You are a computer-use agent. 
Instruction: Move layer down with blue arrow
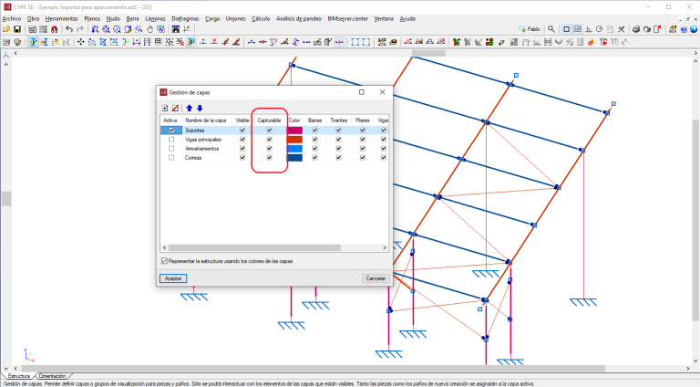(x=200, y=108)
